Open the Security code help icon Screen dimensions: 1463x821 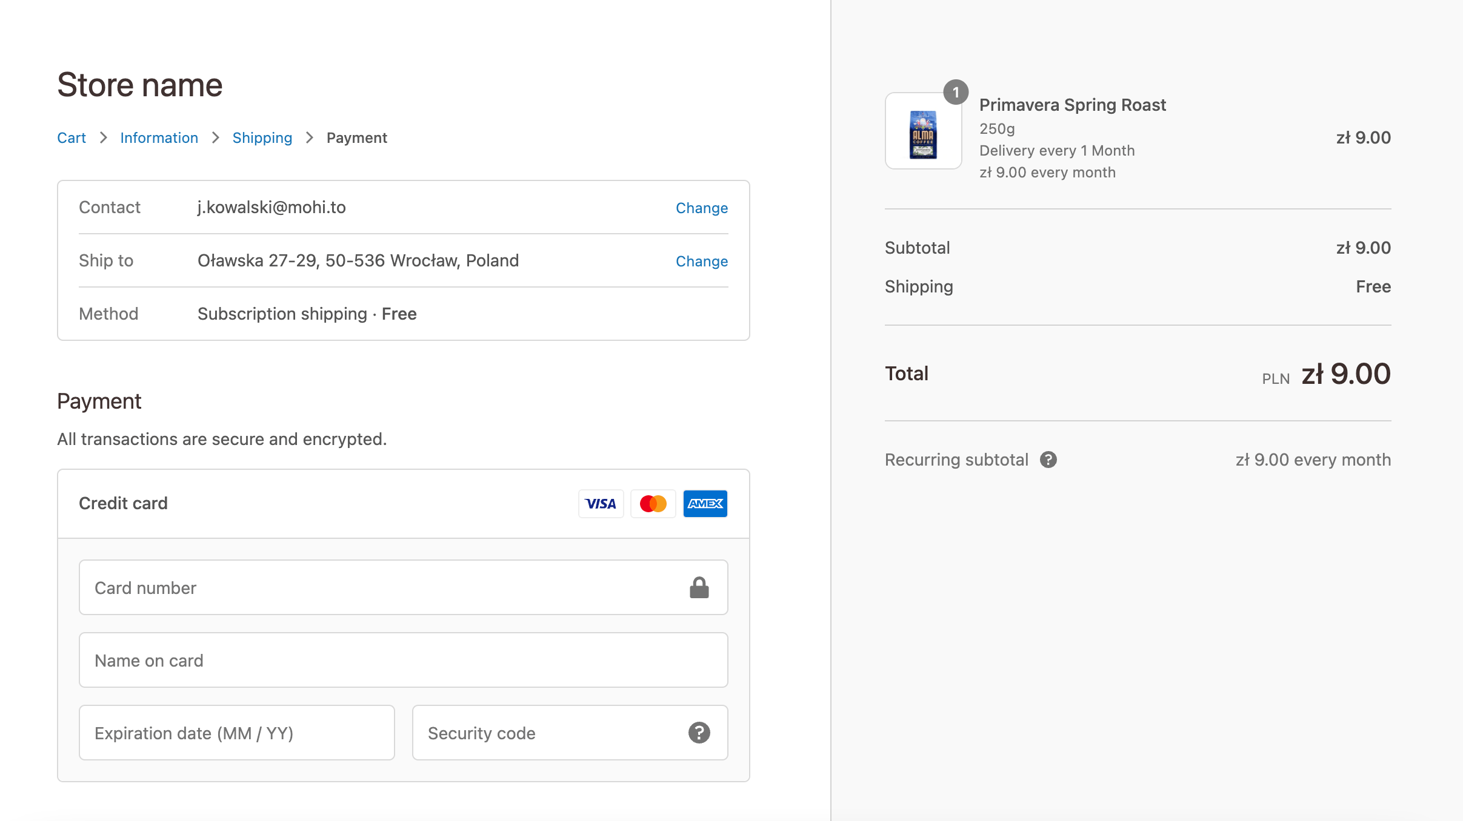(699, 733)
